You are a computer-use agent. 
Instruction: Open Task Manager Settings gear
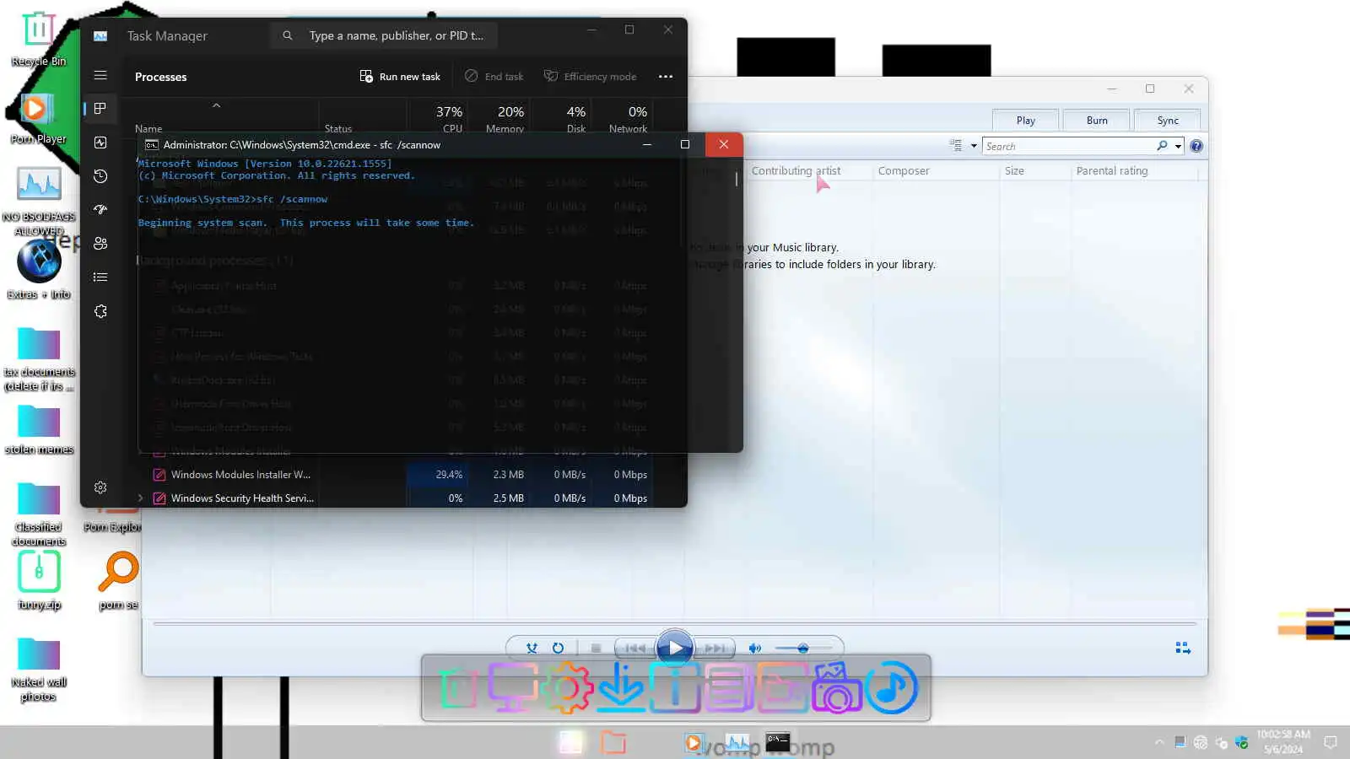click(x=100, y=487)
